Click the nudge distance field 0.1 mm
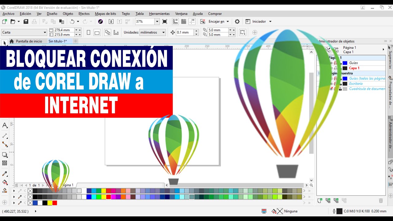393x221 pixels. click(x=185, y=32)
